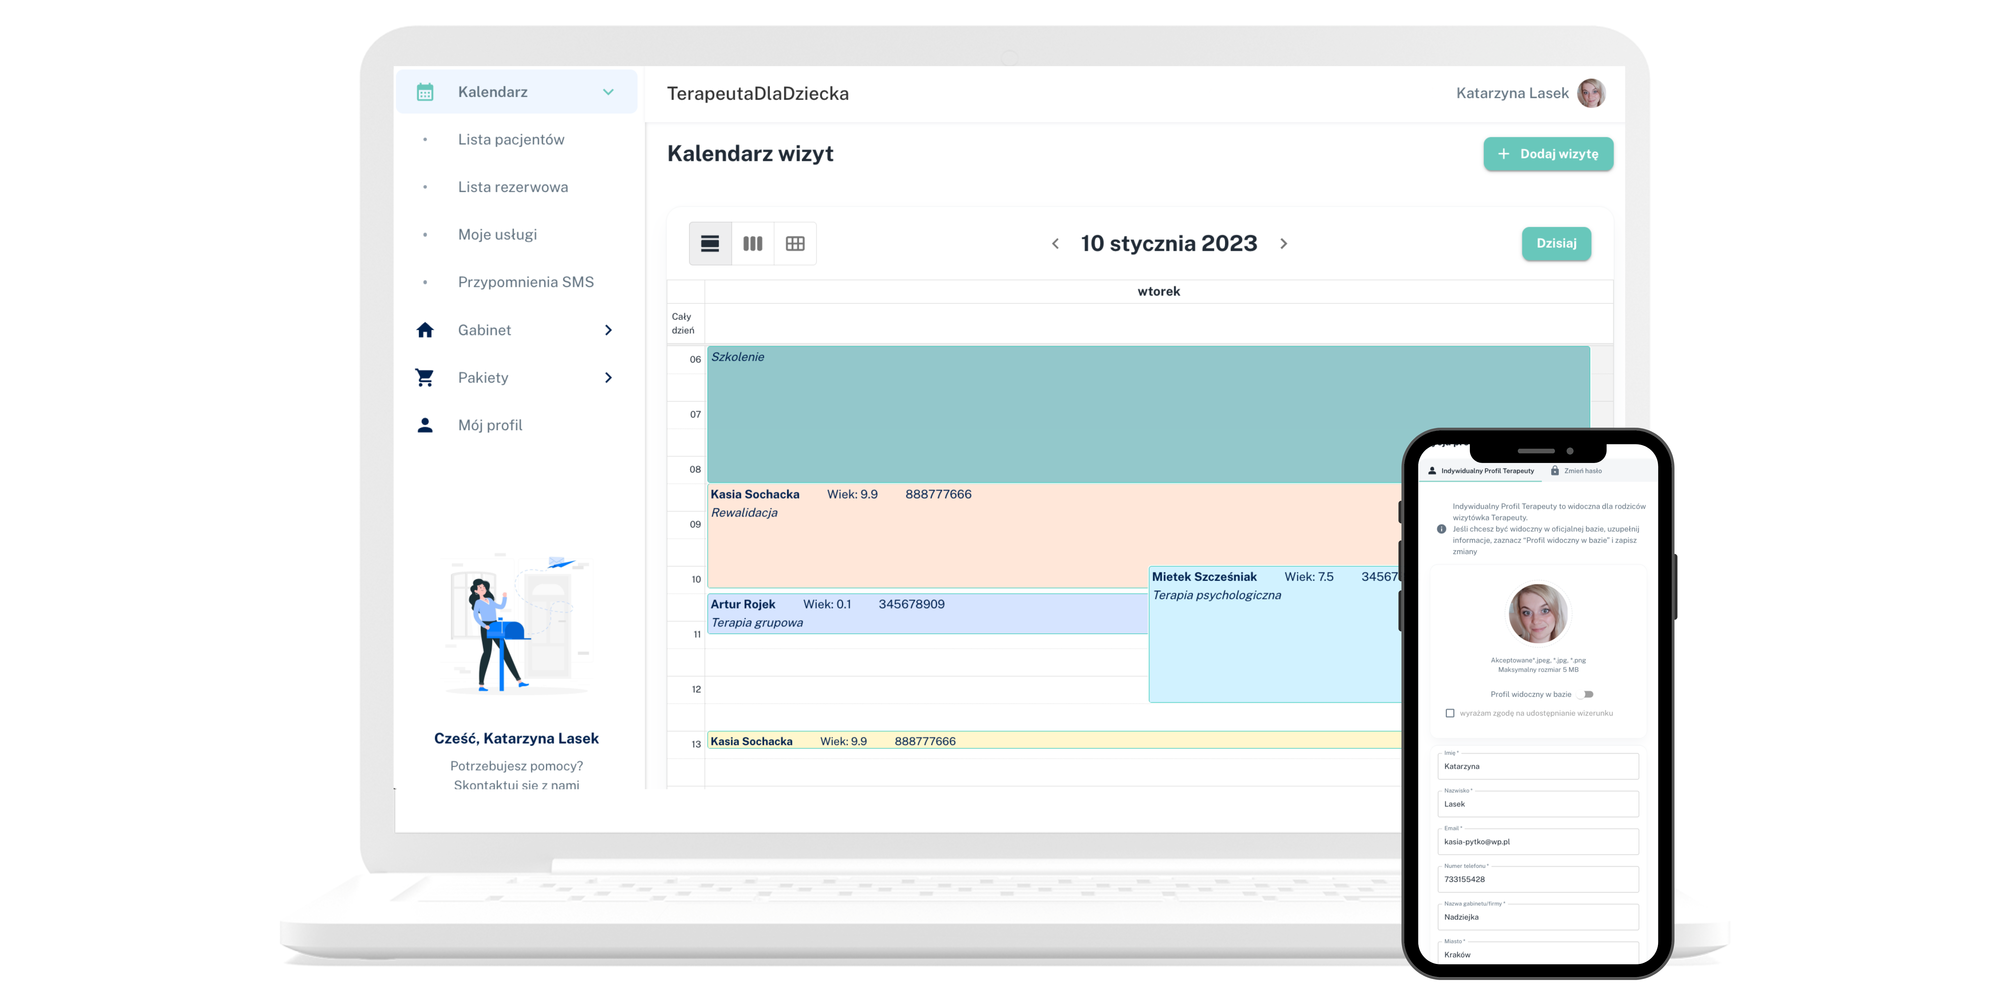2010x1005 pixels.
Task: Click the Gabinet home icon
Action: 425,330
